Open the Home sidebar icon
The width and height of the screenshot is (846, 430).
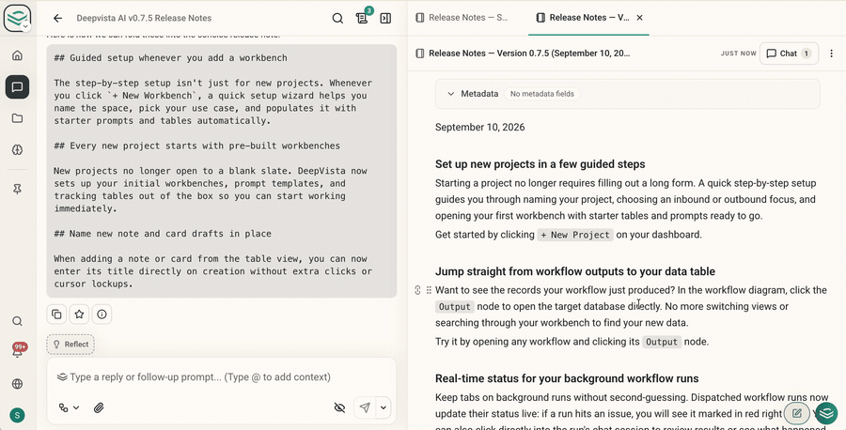pyautogui.click(x=17, y=55)
